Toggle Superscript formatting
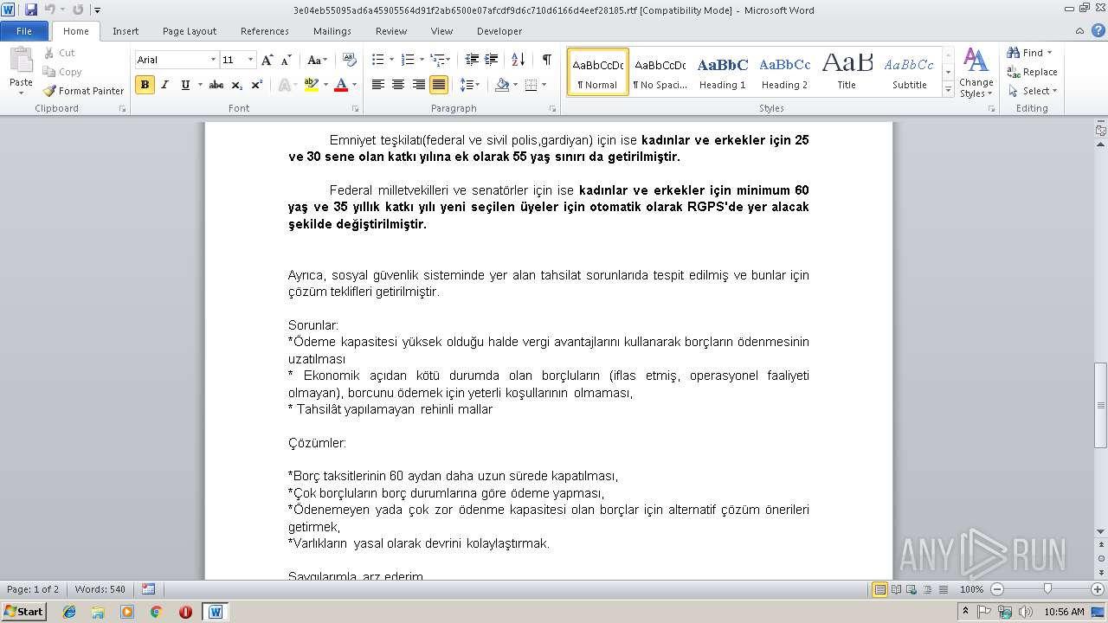Image resolution: width=1108 pixels, height=623 pixels. point(257,85)
